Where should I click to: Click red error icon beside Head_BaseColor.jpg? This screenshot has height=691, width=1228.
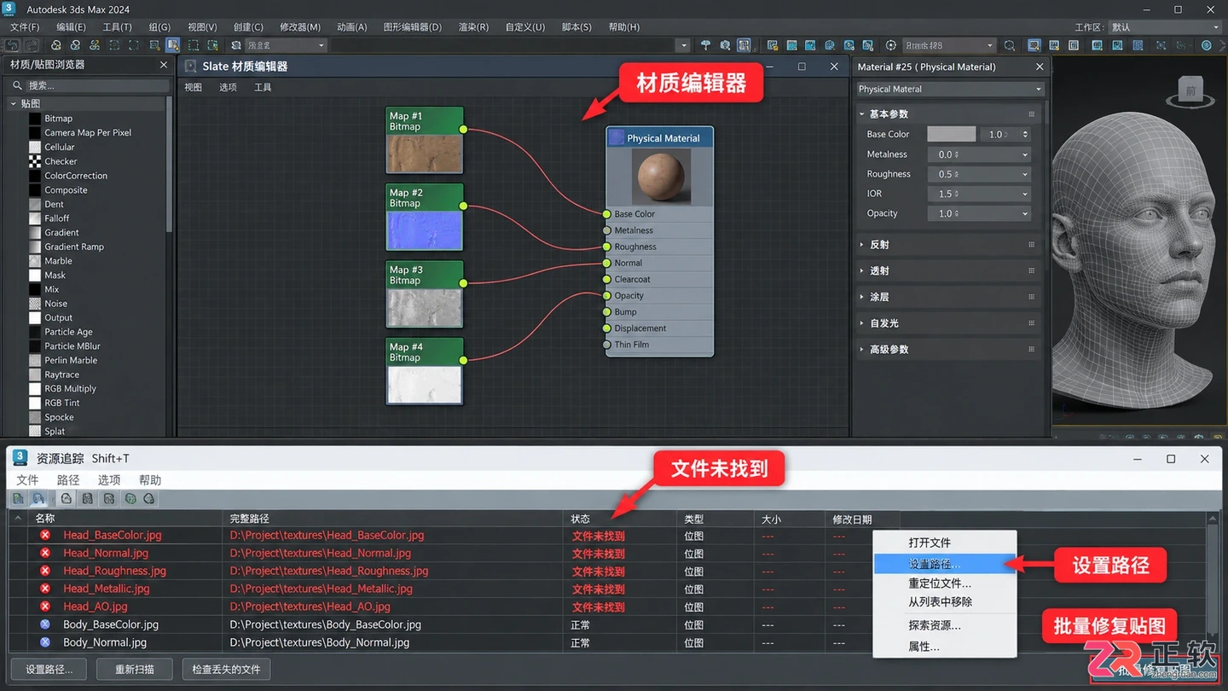(45, 535)
